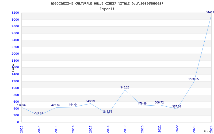Click the 2020 year label on x-axis
This screenshot has width=214, height=134.
tap(142, 129)
